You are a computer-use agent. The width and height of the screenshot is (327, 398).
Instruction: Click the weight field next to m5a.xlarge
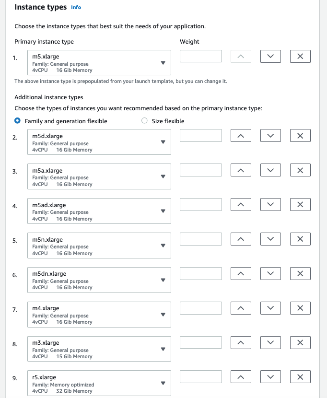tap(200, 170)
